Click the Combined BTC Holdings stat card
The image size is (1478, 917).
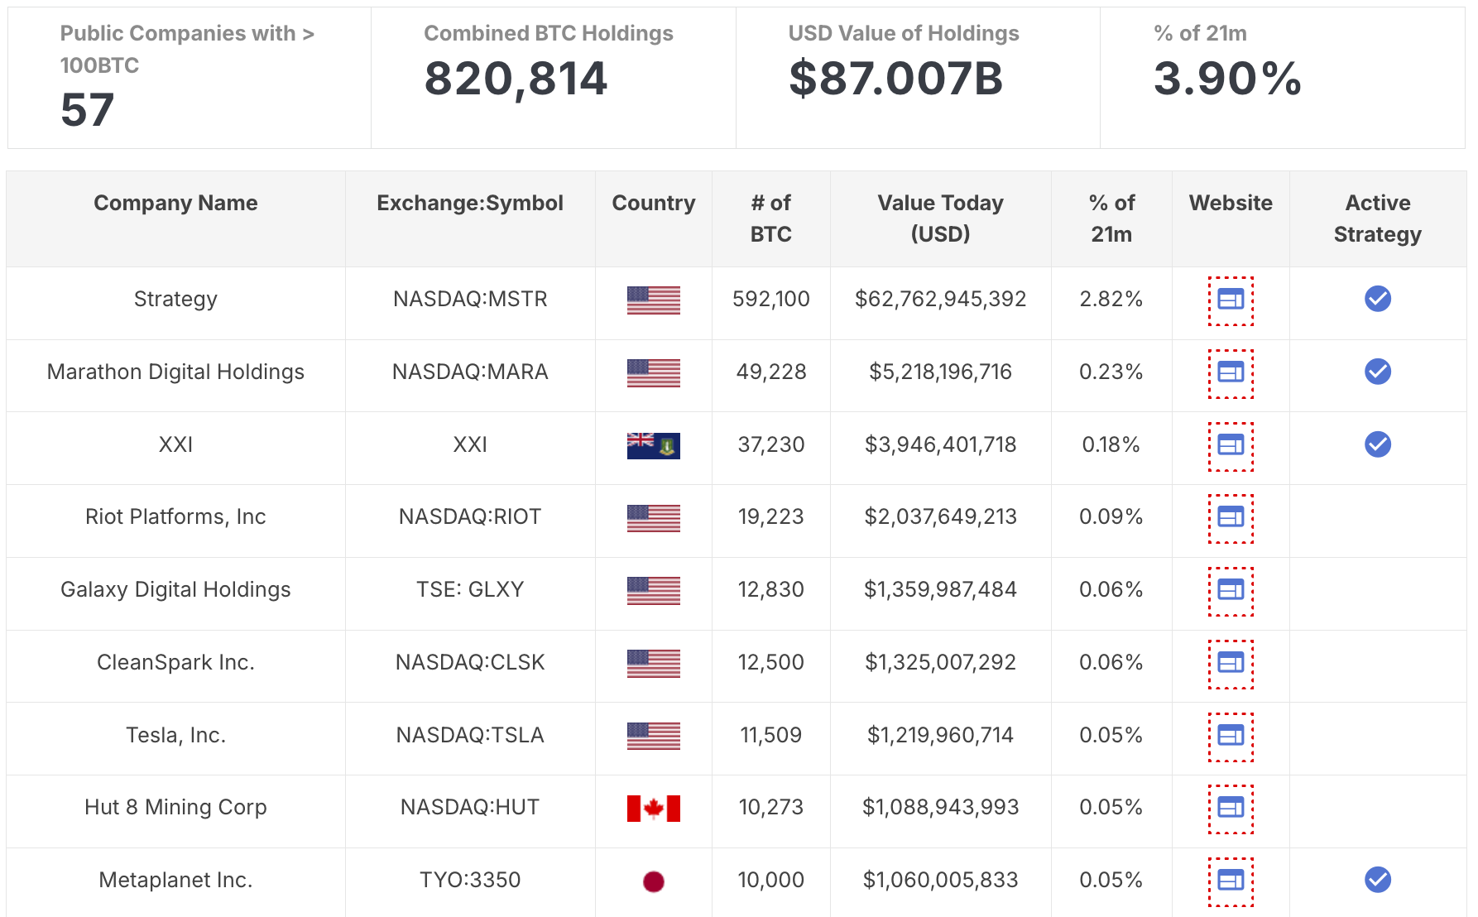point(553,78)
